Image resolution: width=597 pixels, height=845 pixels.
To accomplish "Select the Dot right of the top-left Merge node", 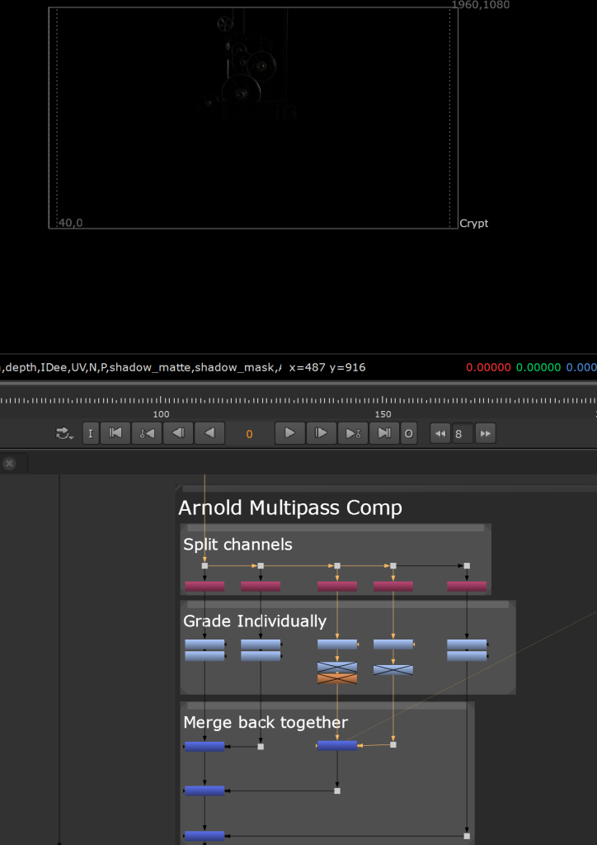I will click(x=261, y=746).
